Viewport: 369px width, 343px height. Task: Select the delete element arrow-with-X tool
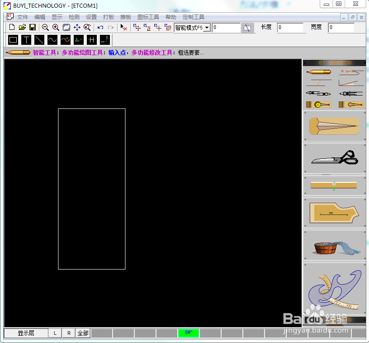(x=124, y=28)
